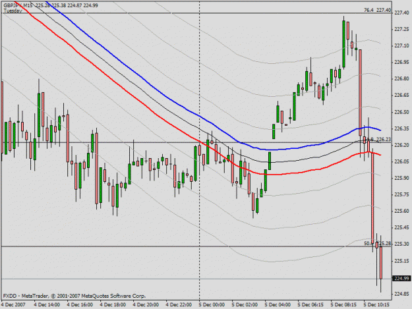Click 225.75 on the price scale
This screenshot has width=412, height=309.
(401, 194)
